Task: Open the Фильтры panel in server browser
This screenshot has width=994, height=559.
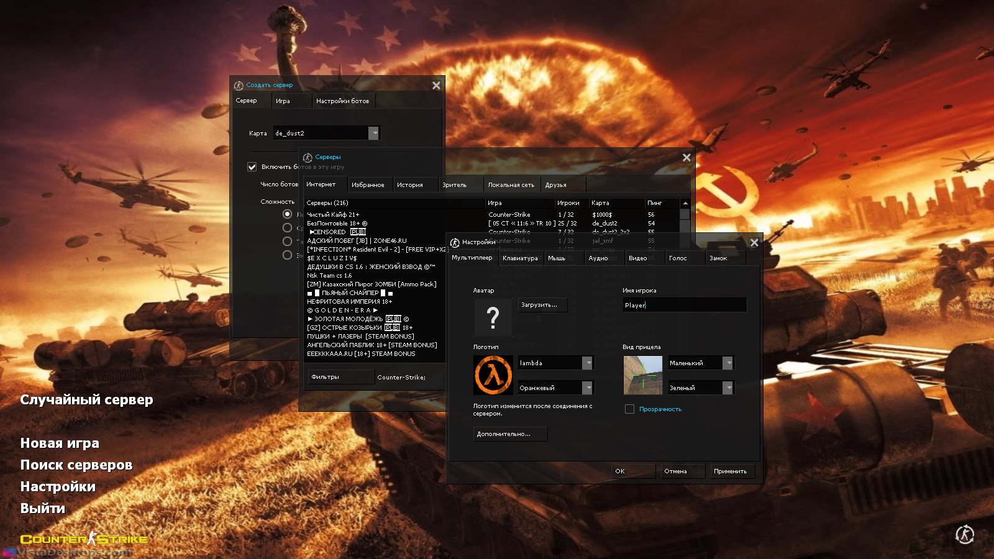Action: [x=340, y=376]
